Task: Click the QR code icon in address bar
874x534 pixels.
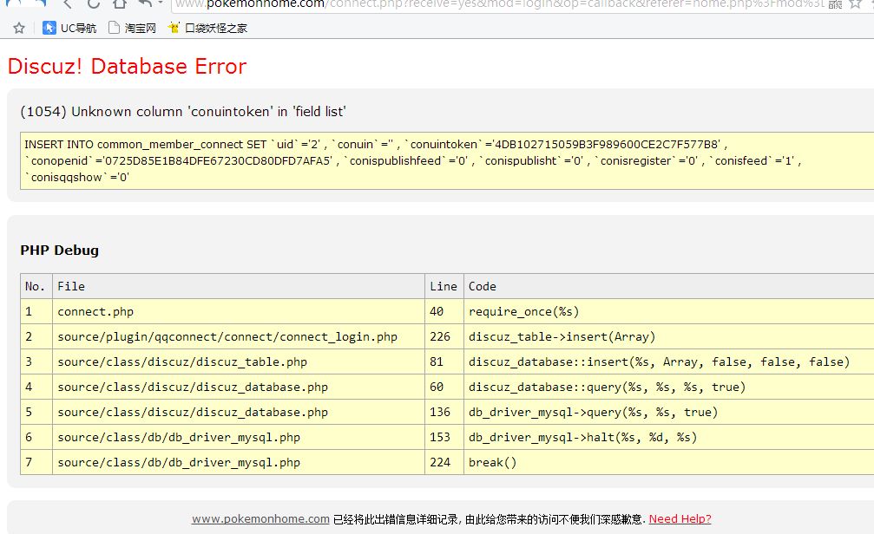Action: [x=835, y=4]
